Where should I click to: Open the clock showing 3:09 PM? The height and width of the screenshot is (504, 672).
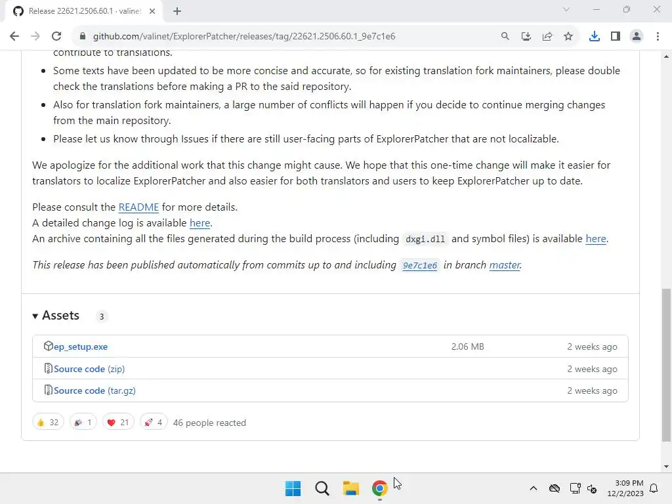(x=625, y=488)
